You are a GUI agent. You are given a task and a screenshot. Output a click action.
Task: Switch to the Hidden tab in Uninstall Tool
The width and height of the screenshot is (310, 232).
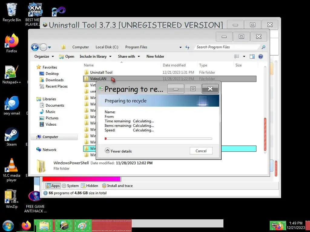pos(89,186)
